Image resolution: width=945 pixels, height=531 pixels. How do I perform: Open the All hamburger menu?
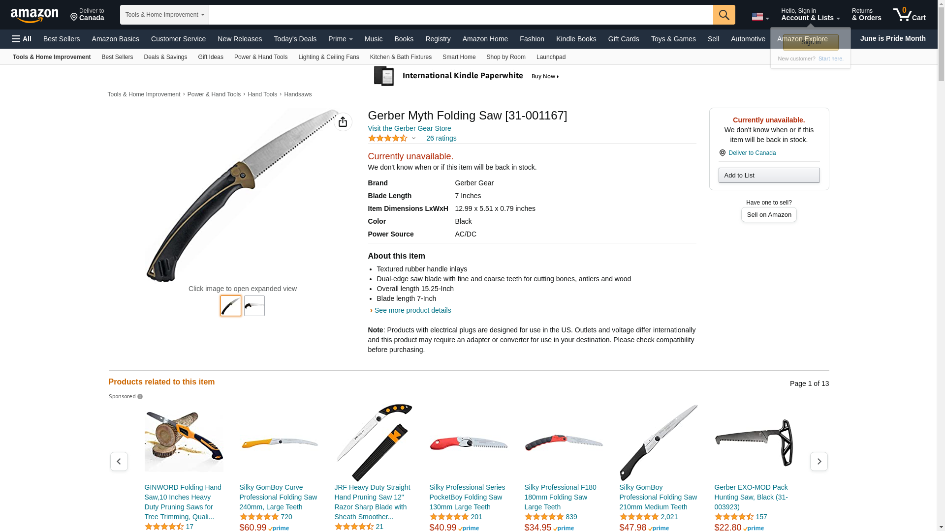pyautogui.click(x=22, y=39)
